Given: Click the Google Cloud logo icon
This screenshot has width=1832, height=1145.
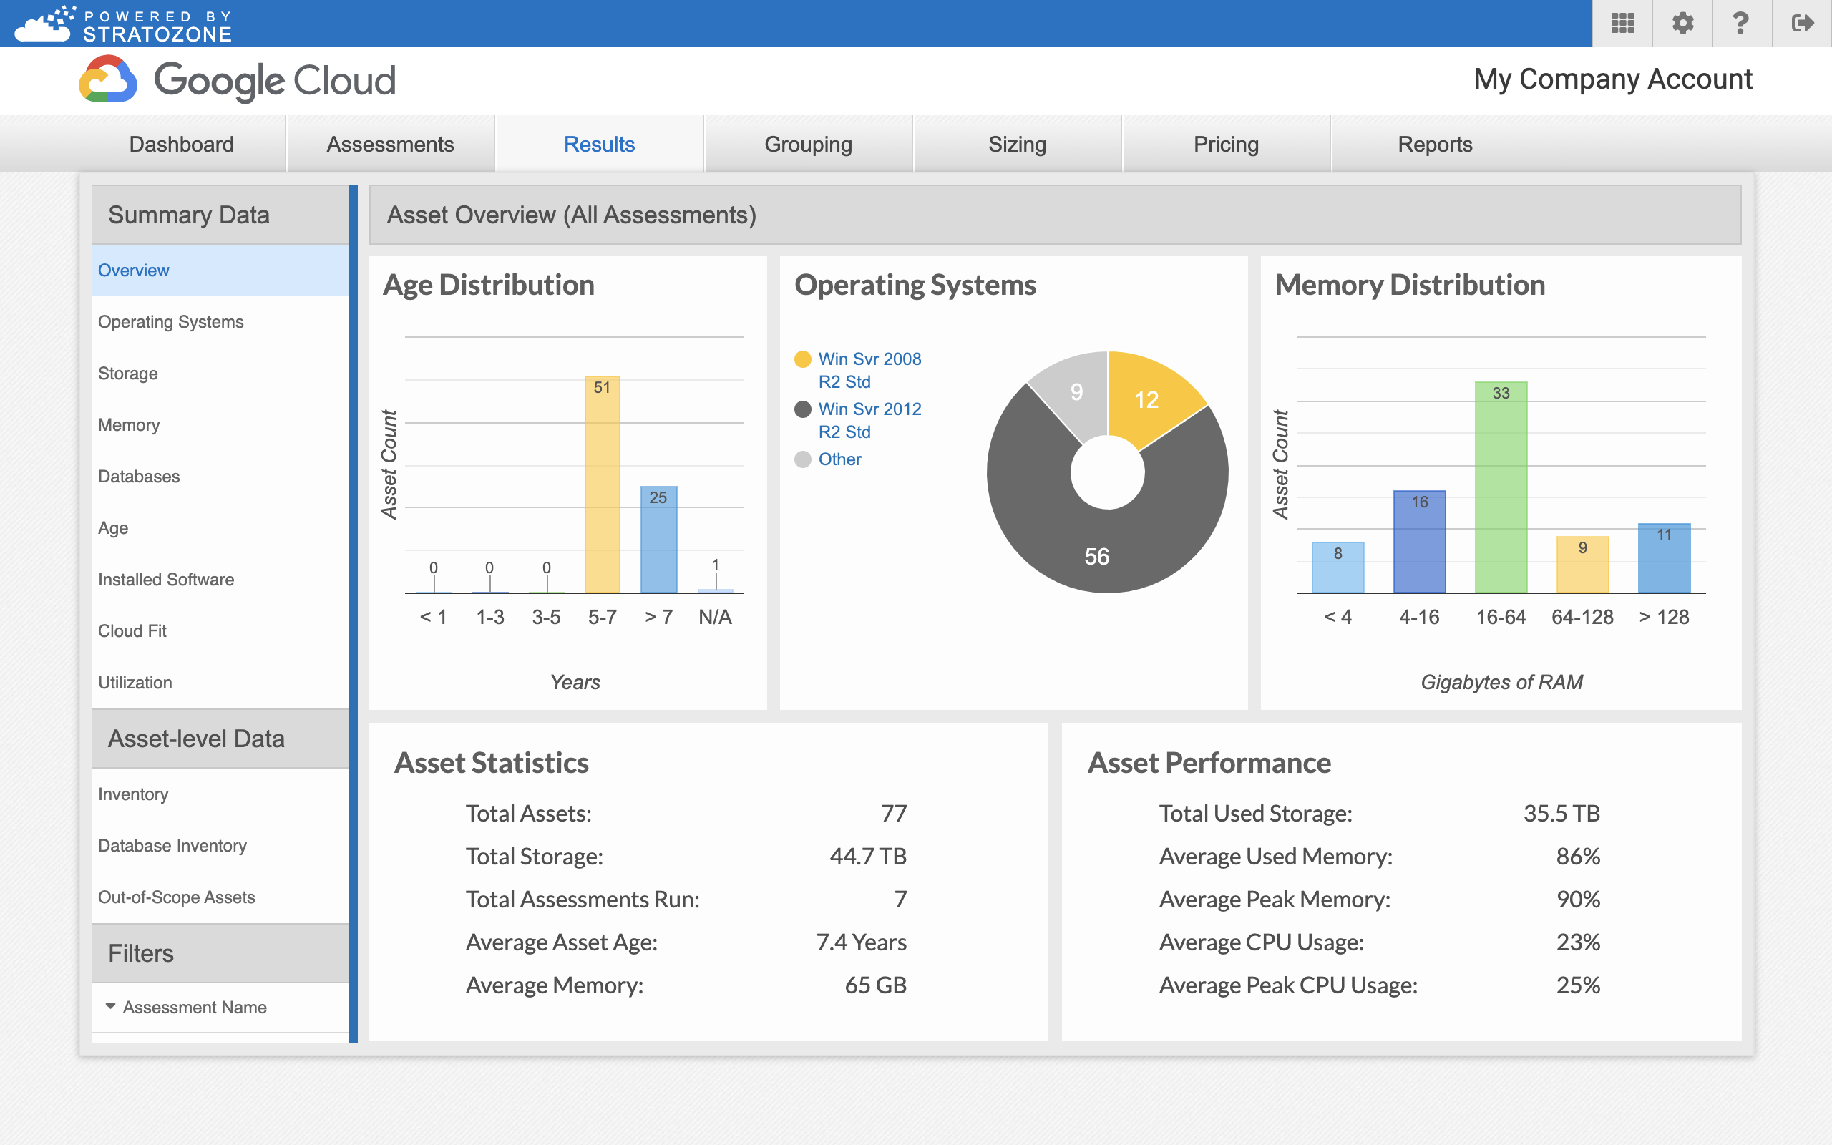Looking at the screenshot, I should [x=108, y=80].
